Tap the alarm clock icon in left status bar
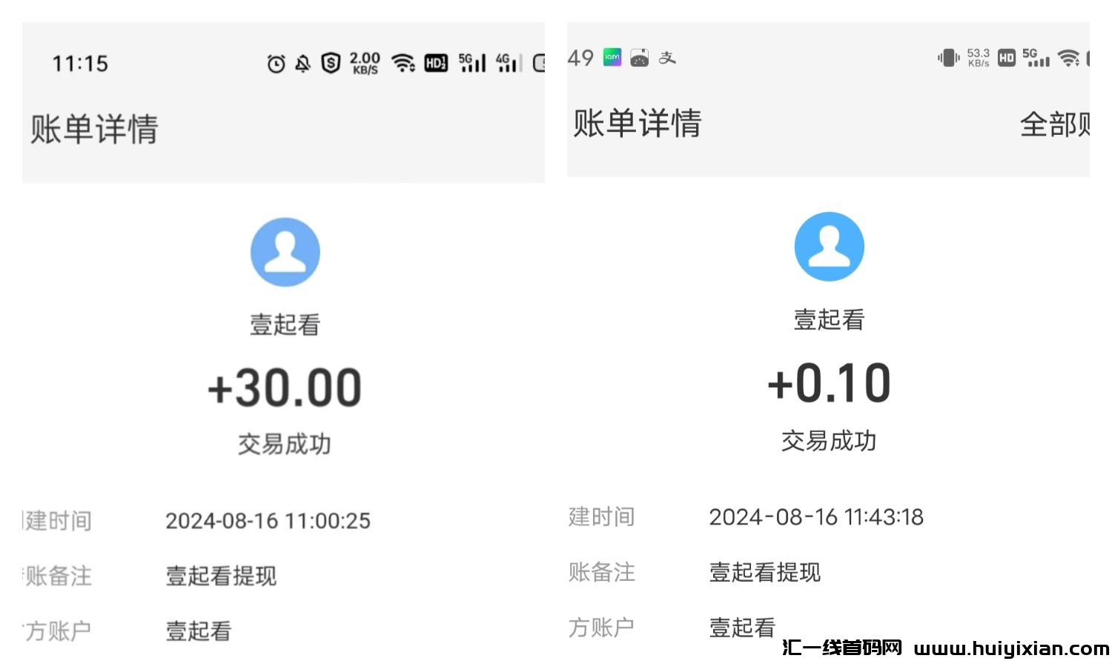Image resolution: width=1112 pixels, height=661 pixels. [276, 64]
